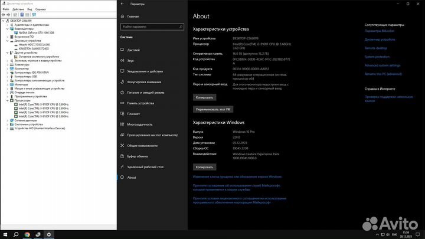
Task: Open the Remote desktop related link
Action: tap(375, 48)
